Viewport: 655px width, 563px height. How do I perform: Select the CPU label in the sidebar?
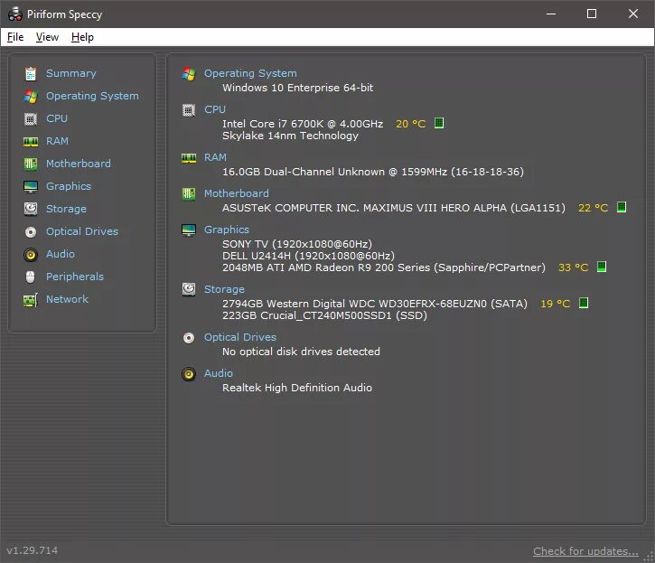[x=57, y=118]
